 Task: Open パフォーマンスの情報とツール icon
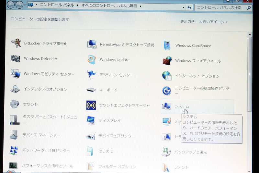click(13, 166)
